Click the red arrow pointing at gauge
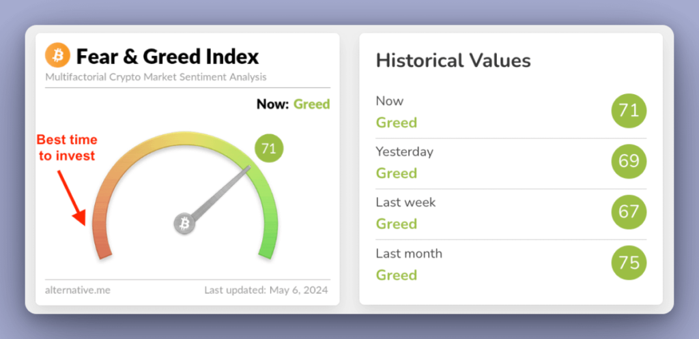Image resolution: width=699 pixels, height=339 pixels. 70,196
